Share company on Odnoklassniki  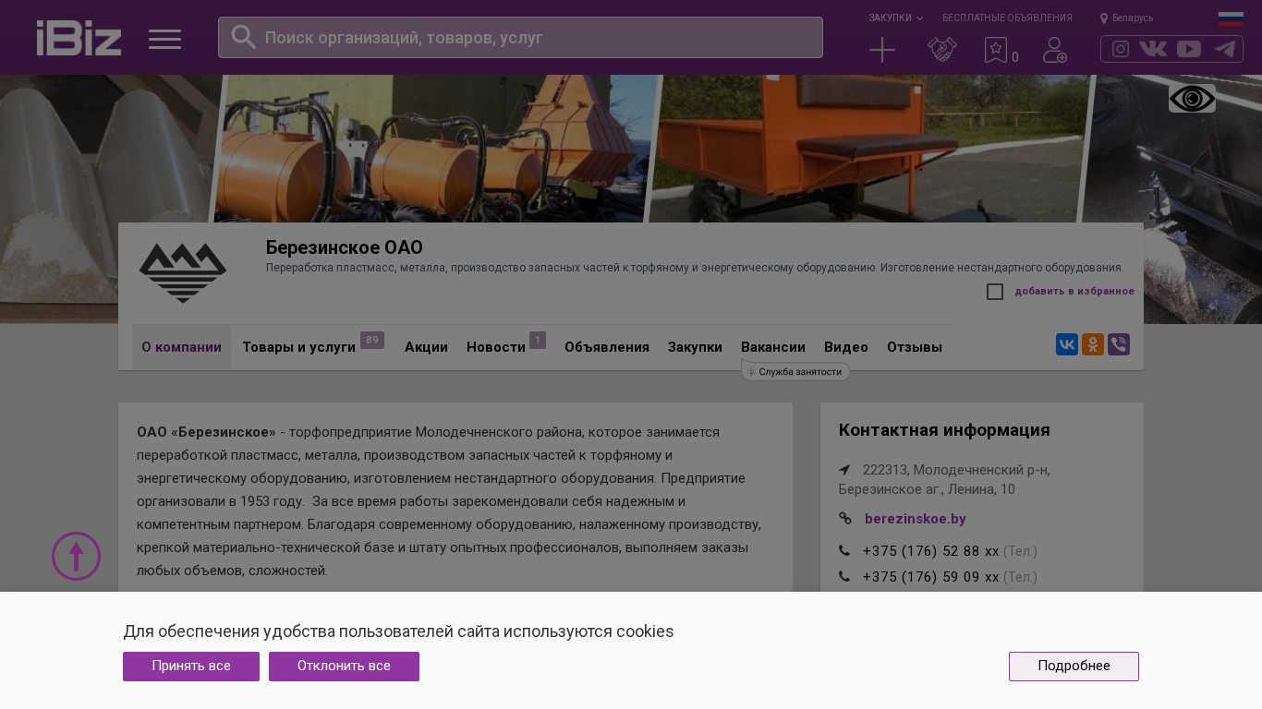point(1093,344)
